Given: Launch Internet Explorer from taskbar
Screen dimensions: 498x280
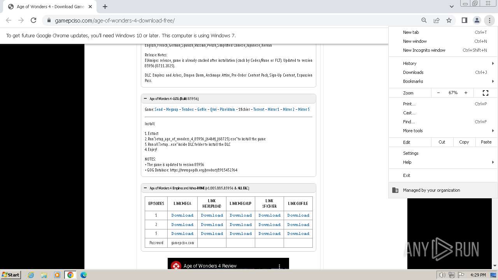Looking at the screenshot, I should point(31,275).
